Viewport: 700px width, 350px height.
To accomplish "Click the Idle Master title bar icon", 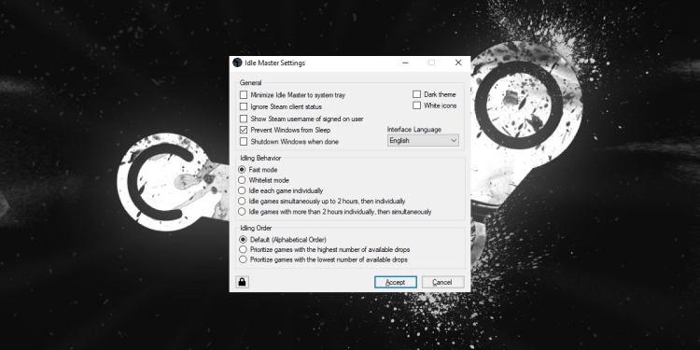I will click(x=237, y=63).
